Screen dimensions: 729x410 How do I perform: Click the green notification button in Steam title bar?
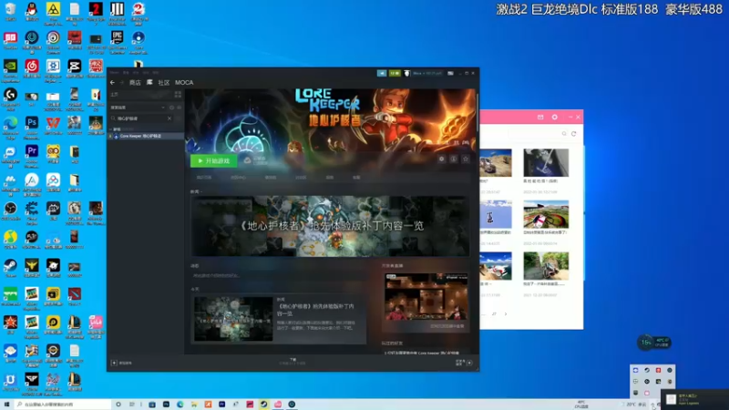click(395, 73)
